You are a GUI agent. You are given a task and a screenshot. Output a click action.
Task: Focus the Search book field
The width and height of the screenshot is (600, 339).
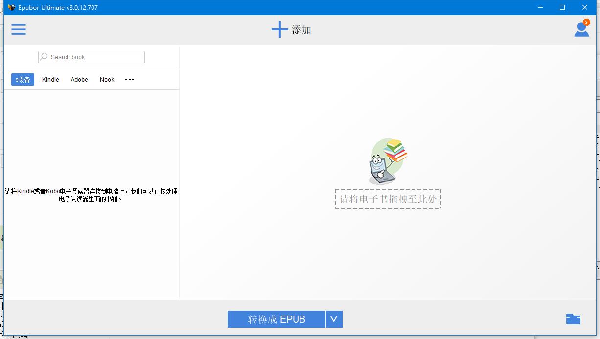tap(92, 57)
